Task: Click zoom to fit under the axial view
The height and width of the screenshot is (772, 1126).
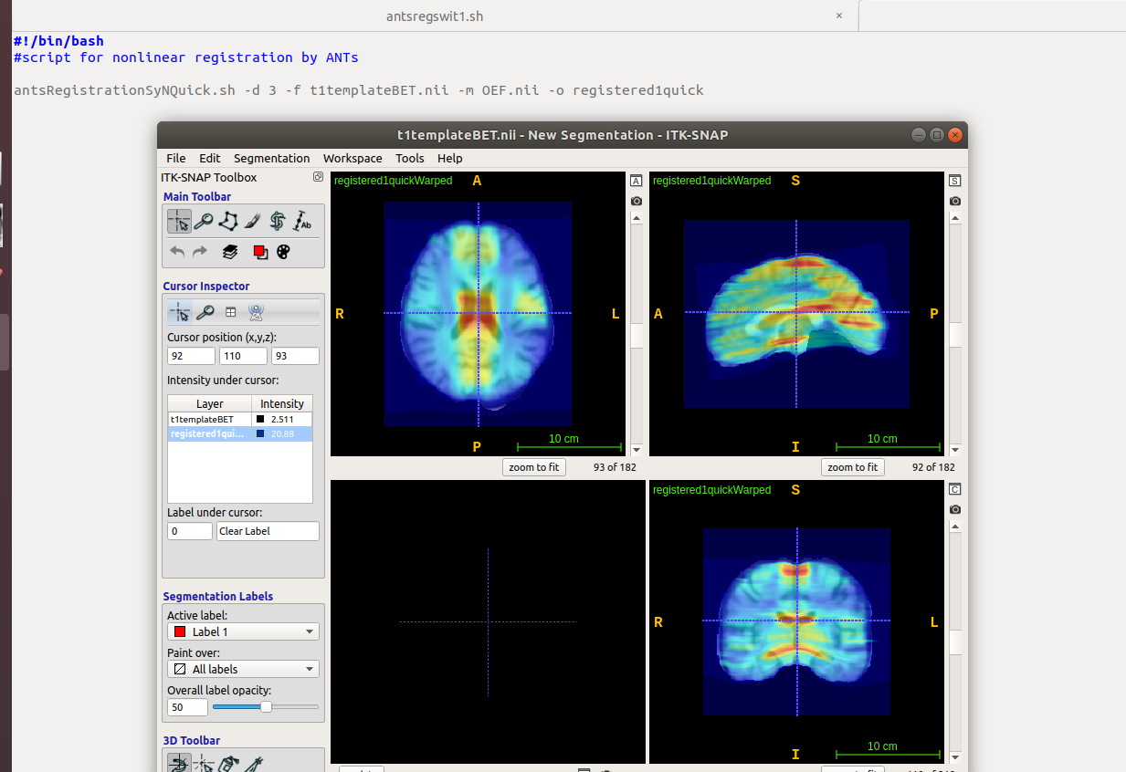Action: [x=533, y=466]
